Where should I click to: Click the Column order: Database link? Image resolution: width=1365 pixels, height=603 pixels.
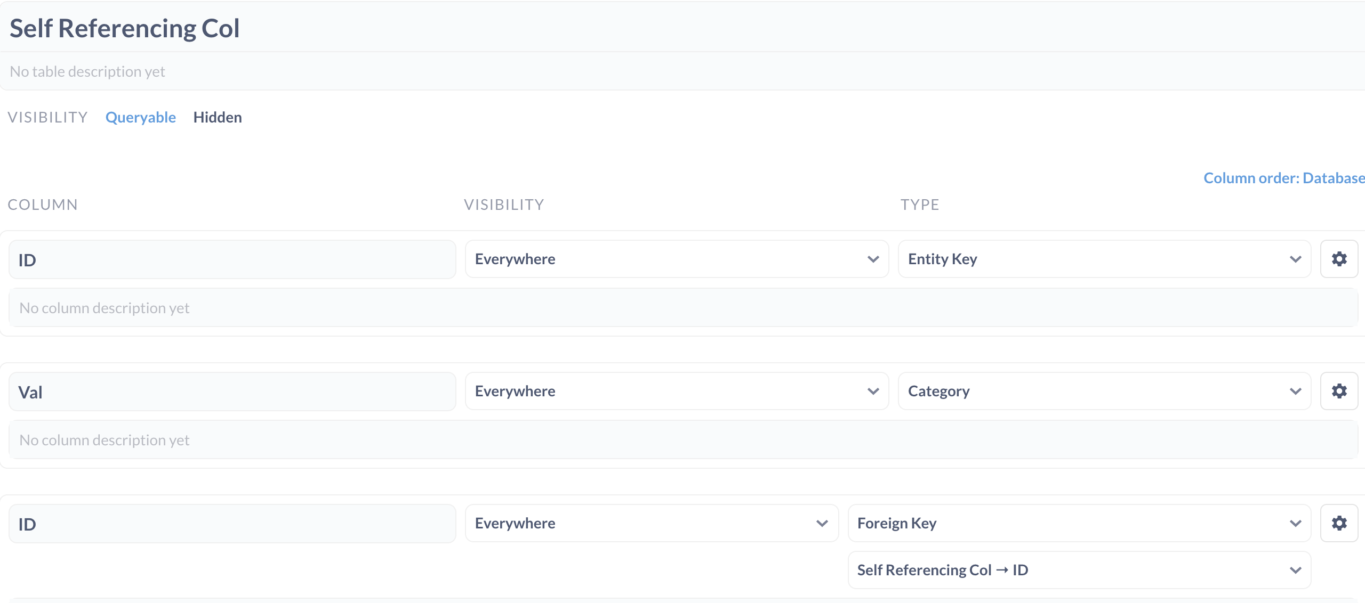pyautogui.click(x=1283, y=177)
